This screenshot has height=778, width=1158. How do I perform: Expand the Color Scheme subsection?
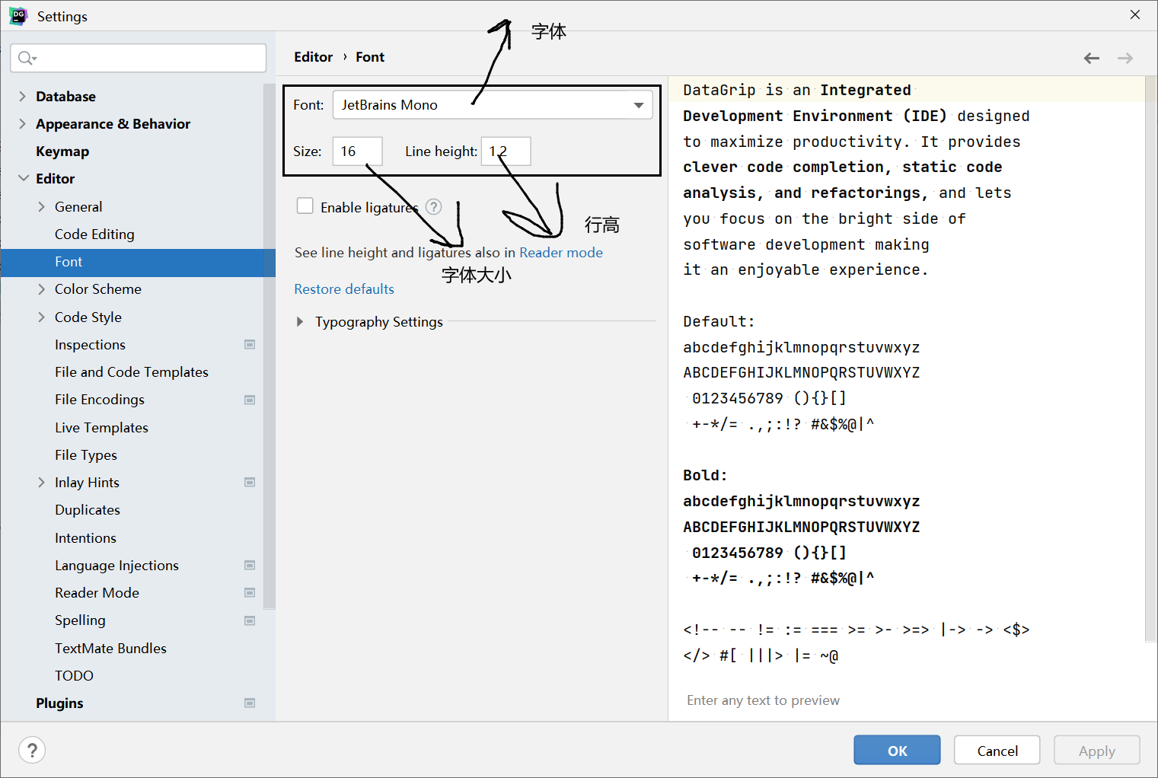[x=42, y=289]
